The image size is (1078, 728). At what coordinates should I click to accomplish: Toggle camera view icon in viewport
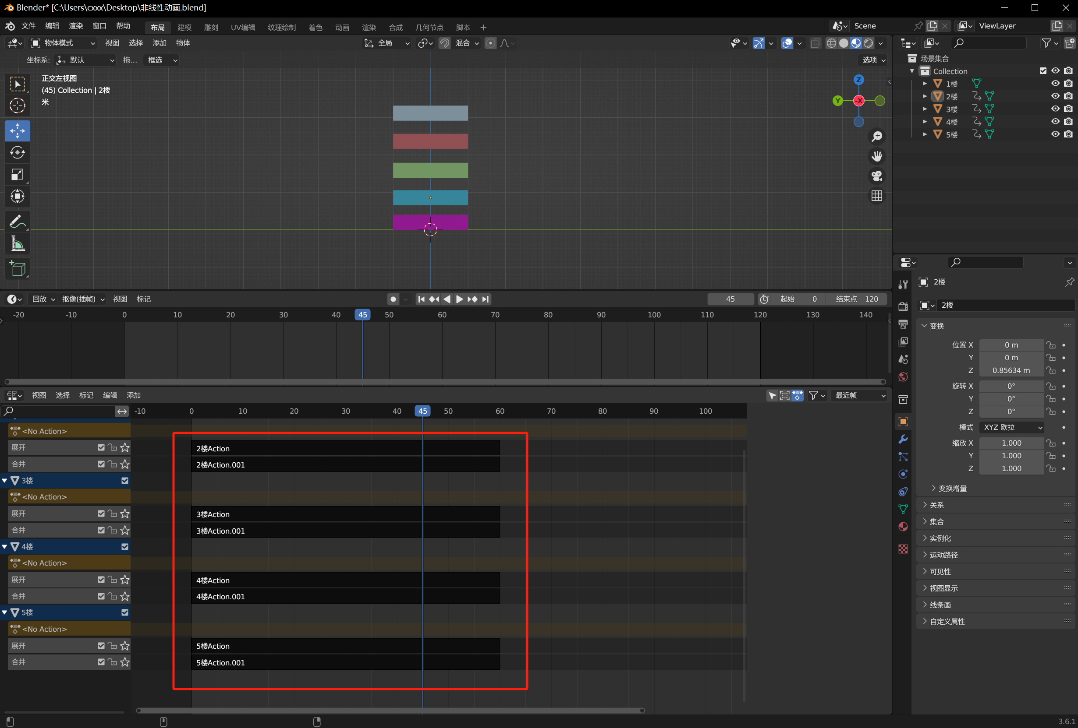(x=876, y=176)
